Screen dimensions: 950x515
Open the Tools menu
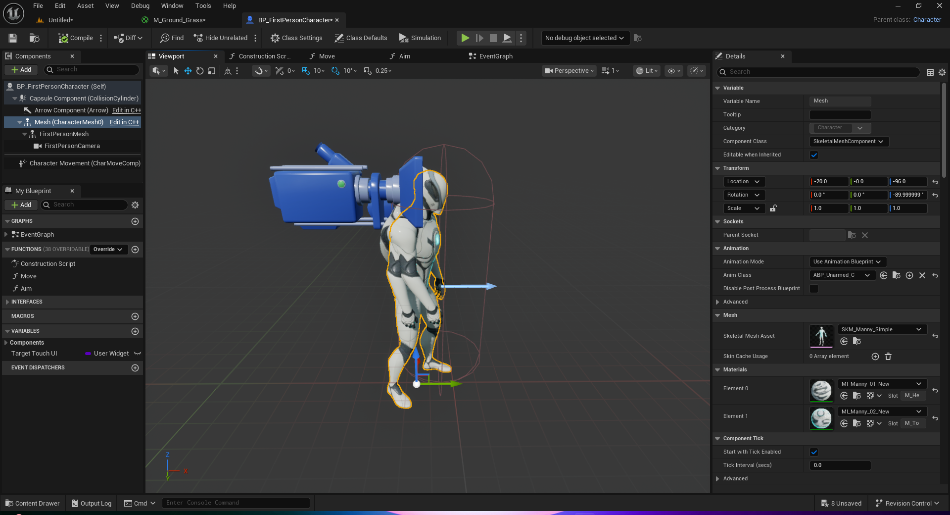tap(203, 6)
